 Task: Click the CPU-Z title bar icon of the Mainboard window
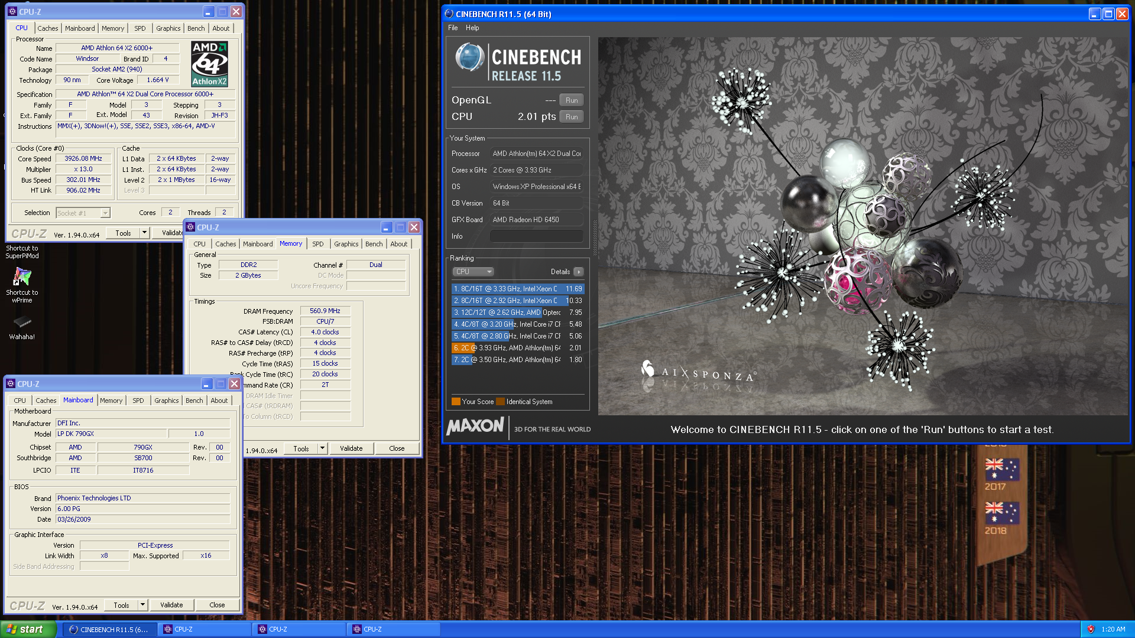tap(11, 384)
